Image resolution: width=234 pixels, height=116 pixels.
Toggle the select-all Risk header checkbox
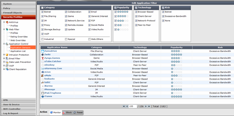(163, 8)
